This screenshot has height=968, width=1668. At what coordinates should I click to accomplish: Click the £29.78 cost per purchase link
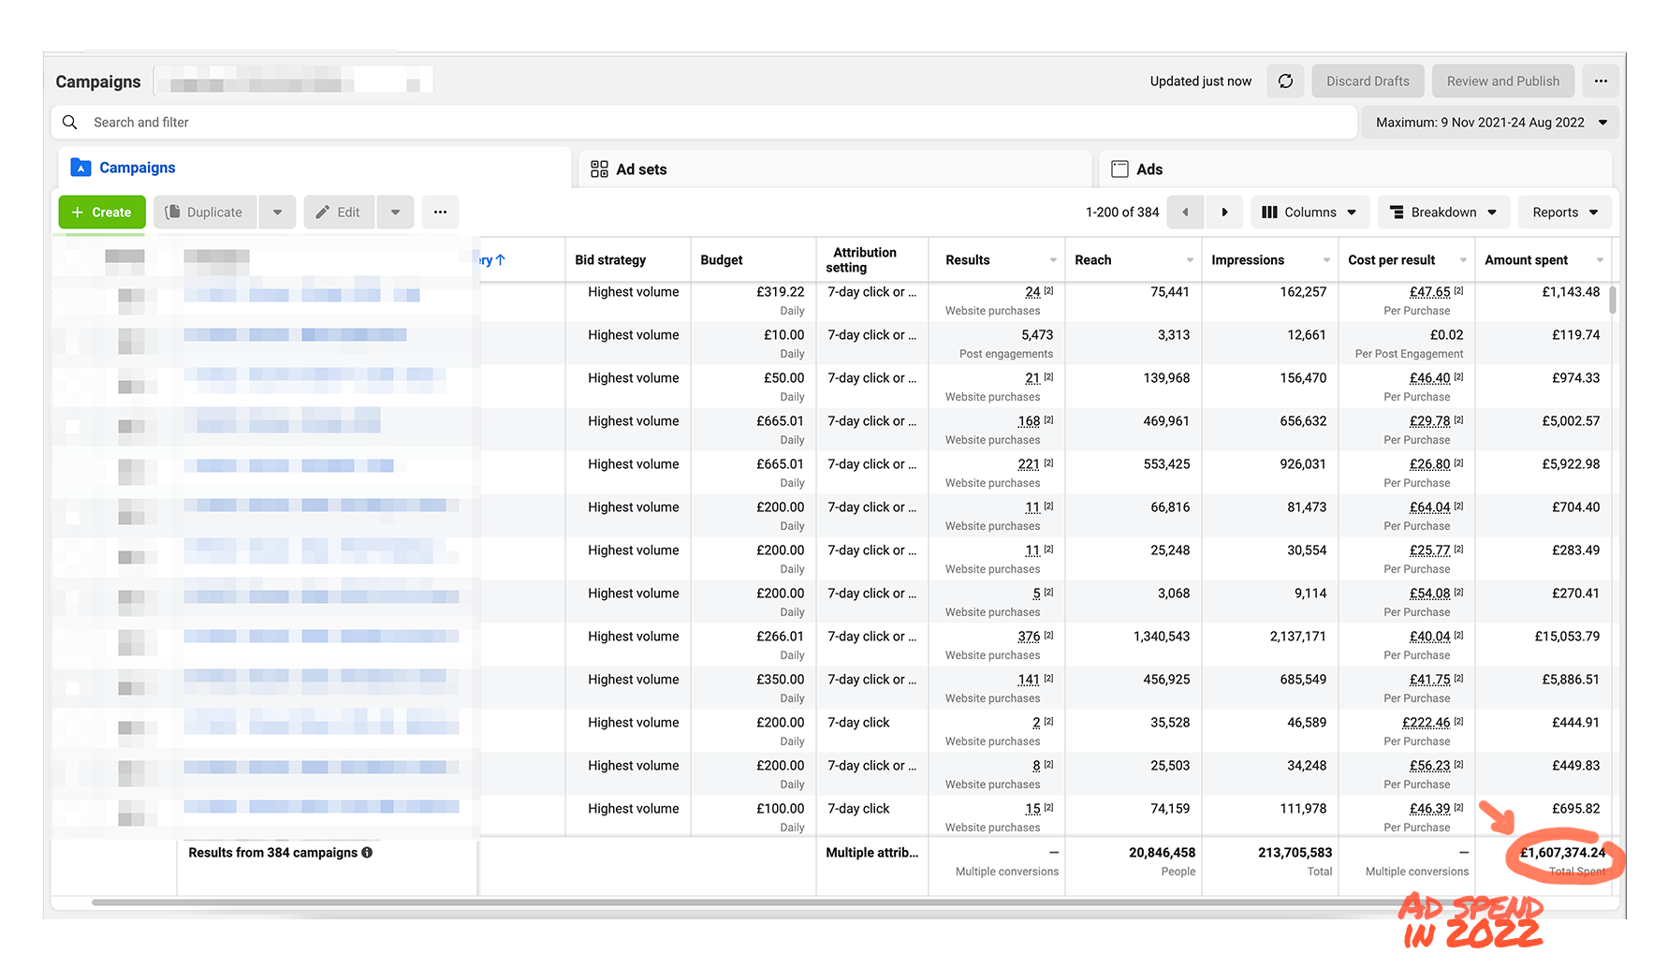pyautogui.click(x=1430, y=421)
